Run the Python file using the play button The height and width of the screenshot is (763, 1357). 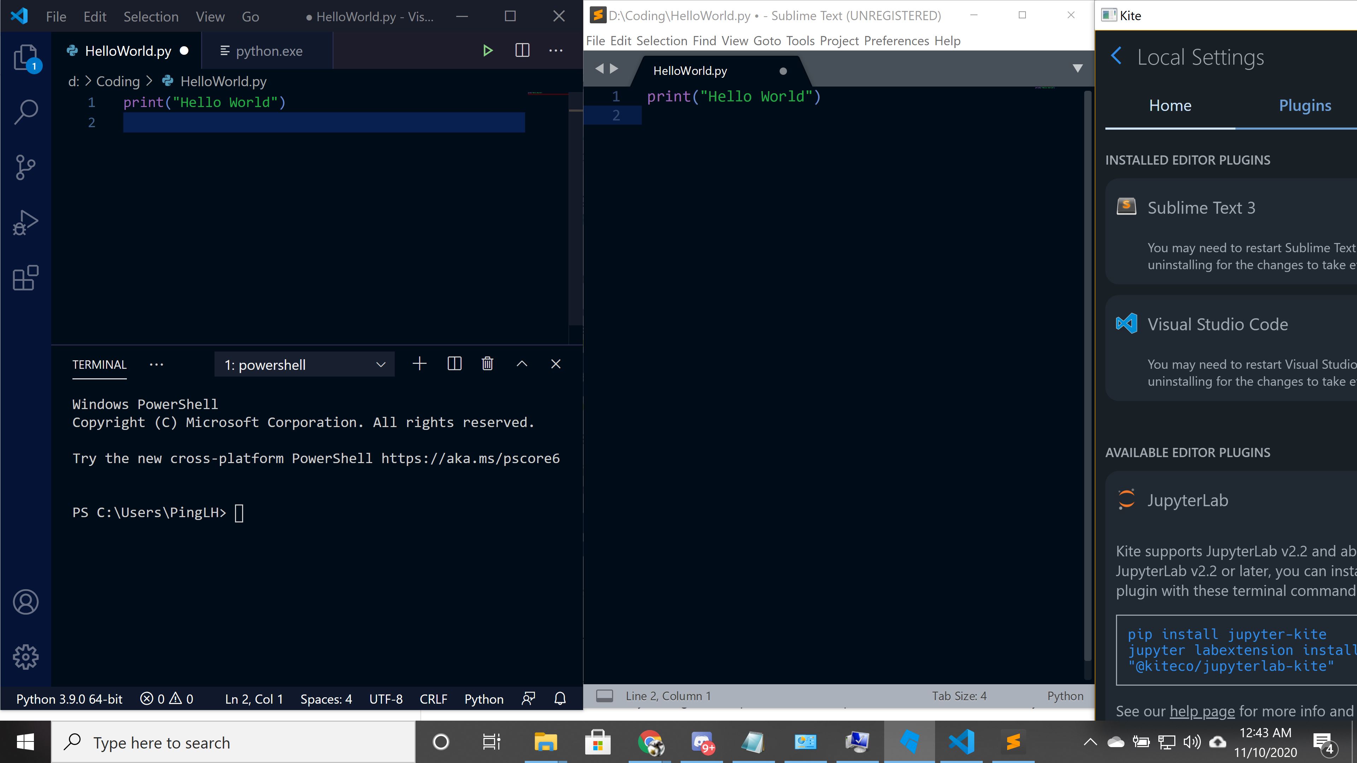487,50
